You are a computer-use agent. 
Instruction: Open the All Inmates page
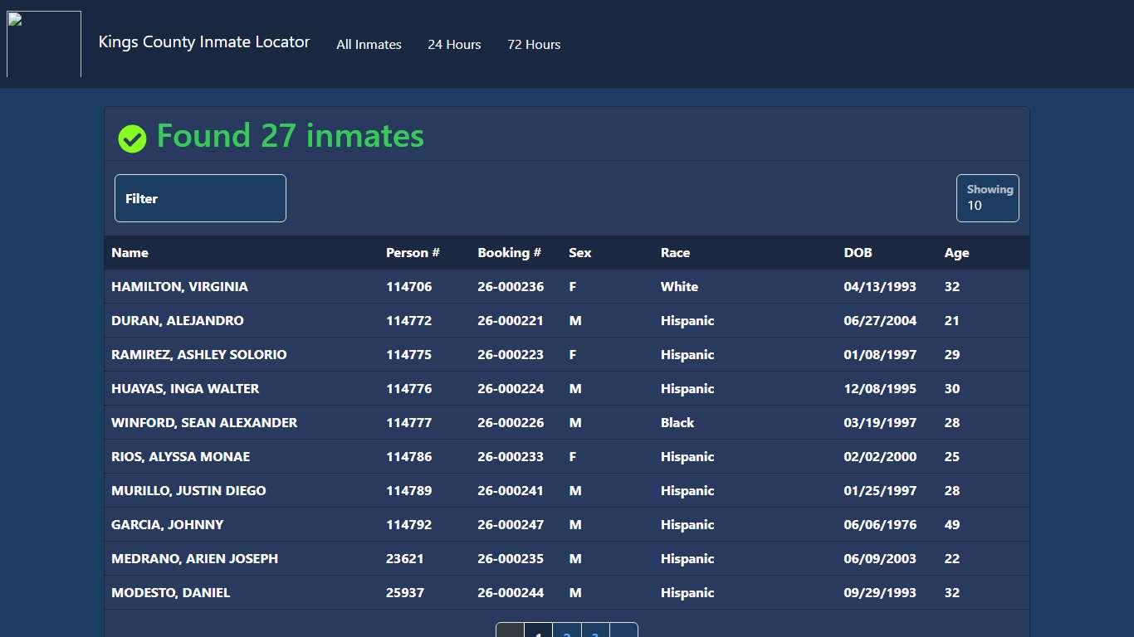369,45
